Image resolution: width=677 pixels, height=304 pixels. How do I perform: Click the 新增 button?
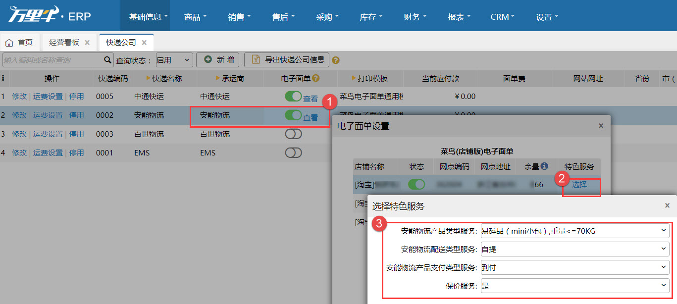[x=218, y=60]
